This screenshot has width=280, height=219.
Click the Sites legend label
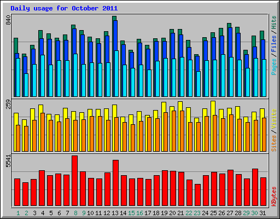click(273, 143)
